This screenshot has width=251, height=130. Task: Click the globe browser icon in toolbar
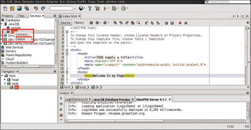point(80,8)
